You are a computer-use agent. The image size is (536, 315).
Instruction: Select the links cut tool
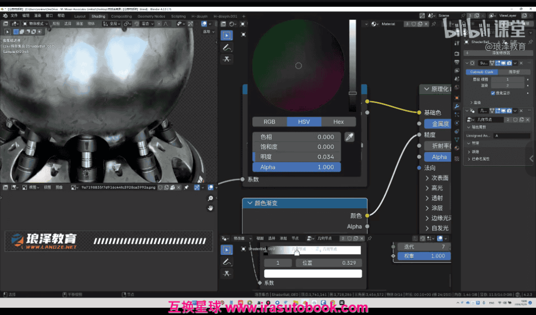(x=227, y=59)
